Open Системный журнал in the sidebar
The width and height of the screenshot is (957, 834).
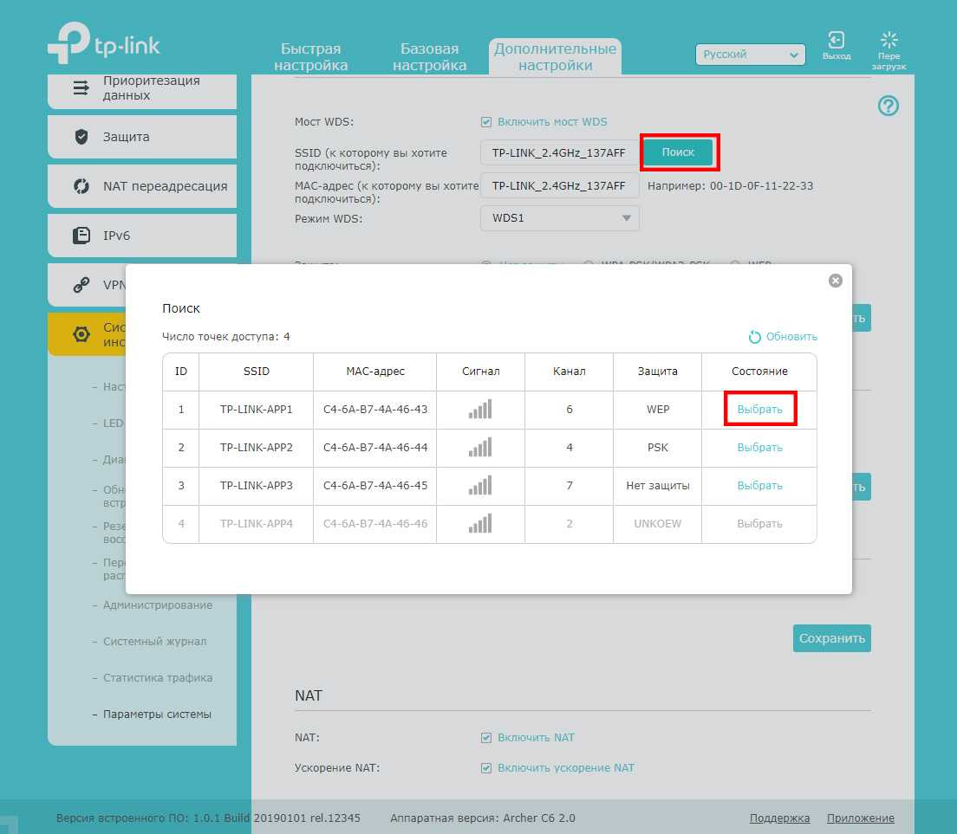(154, 642)
